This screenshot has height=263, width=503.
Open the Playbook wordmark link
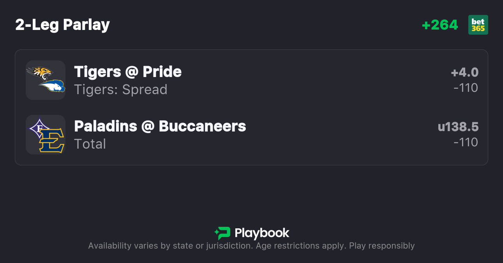tap(262, 233)
